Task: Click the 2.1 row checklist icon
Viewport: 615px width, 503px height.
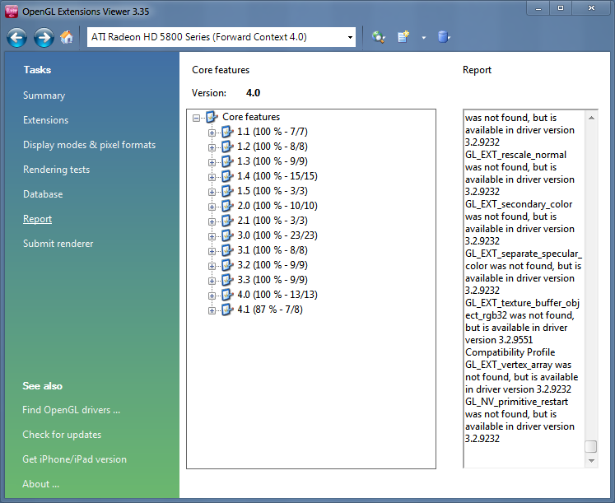Action: (x=227, y=221)
